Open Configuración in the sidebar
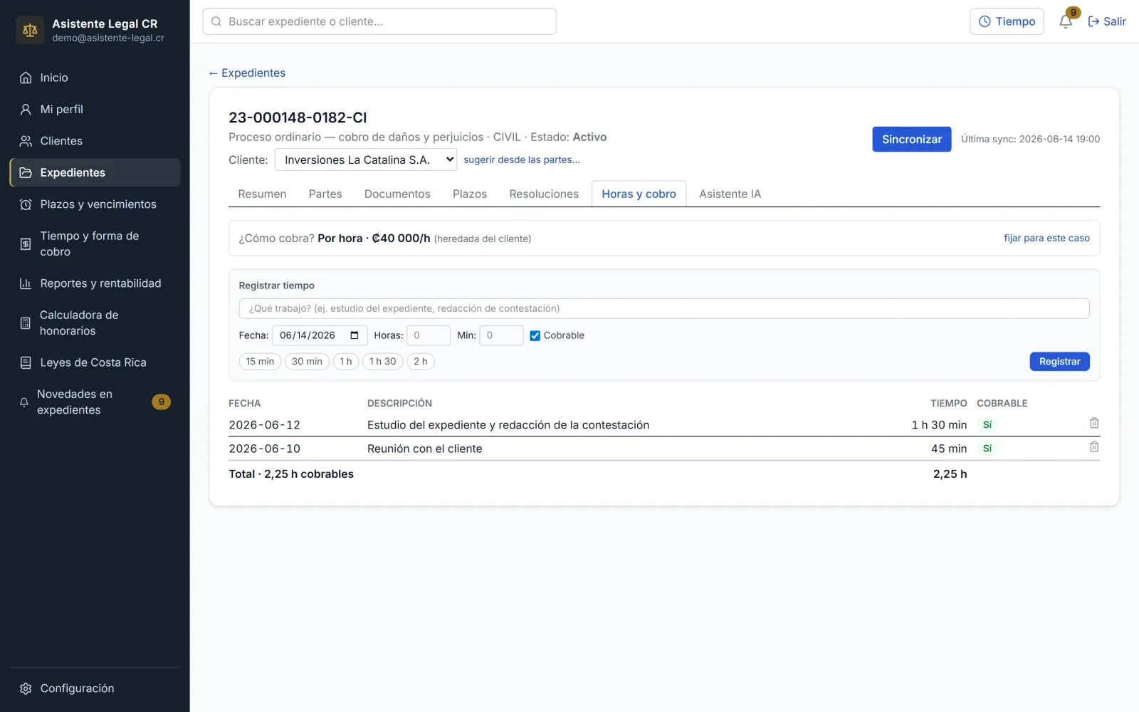This screenshot has width=1139, height=712. (x=95, y=689)
